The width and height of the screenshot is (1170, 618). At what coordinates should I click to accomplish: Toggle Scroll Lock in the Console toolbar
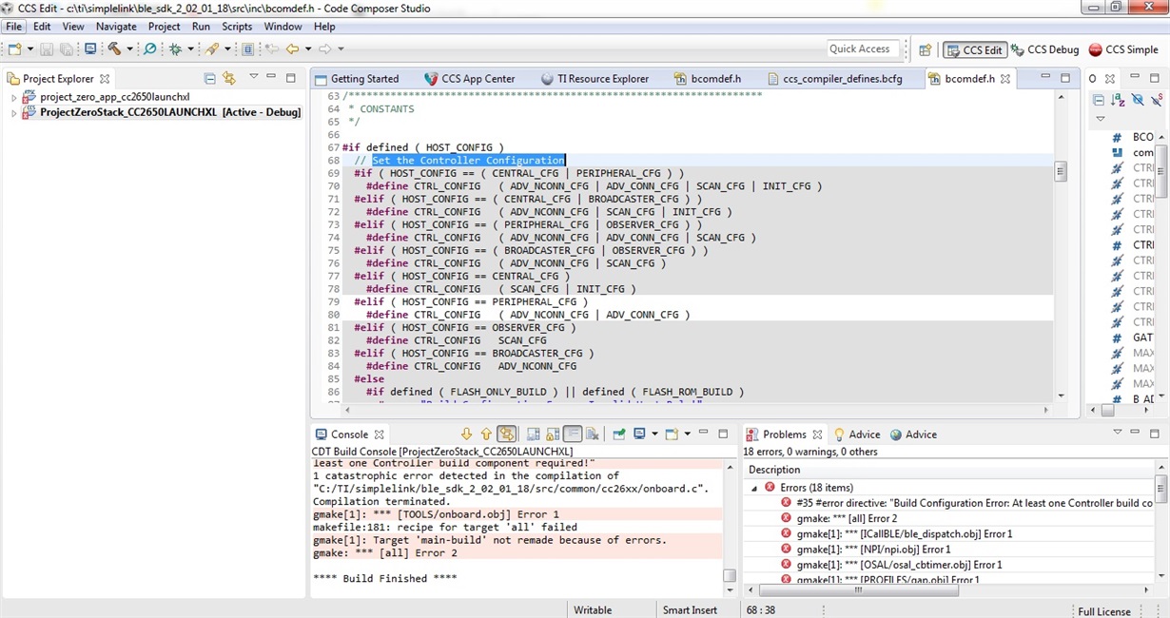pyautogui.click(x=553, y=435)
